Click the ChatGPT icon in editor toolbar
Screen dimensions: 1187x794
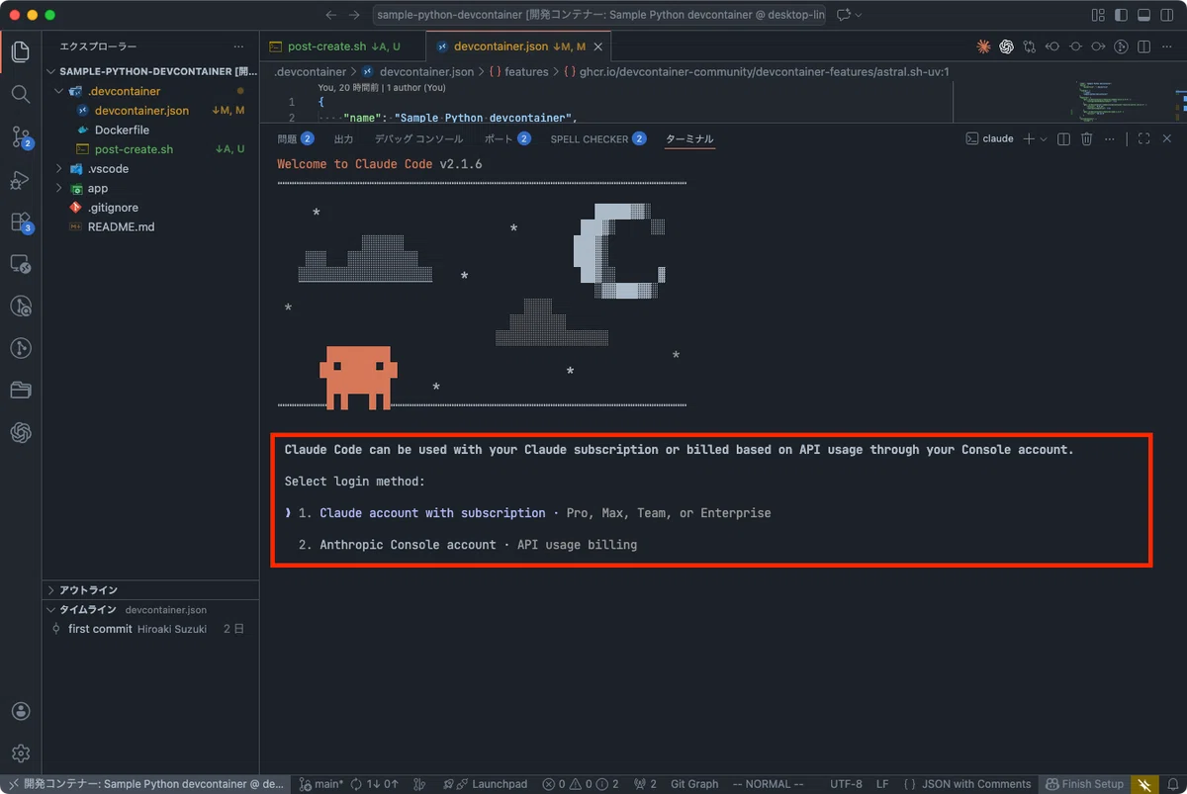[x=1006, y=46]
